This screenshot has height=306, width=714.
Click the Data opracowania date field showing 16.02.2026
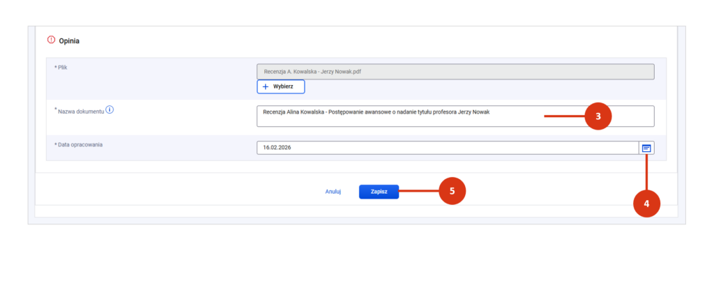pos(447,148)
